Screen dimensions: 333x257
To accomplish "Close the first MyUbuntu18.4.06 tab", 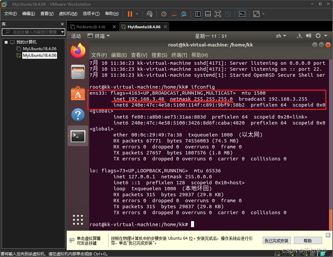I will [114, 27].
